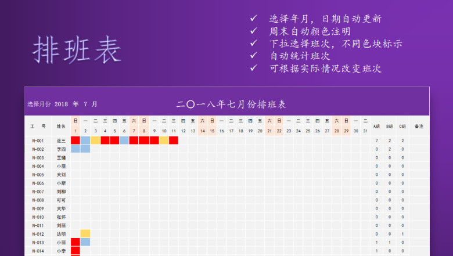
Task: Click the 日 weekday cell above day 29
Action: (x=346, y=121)
